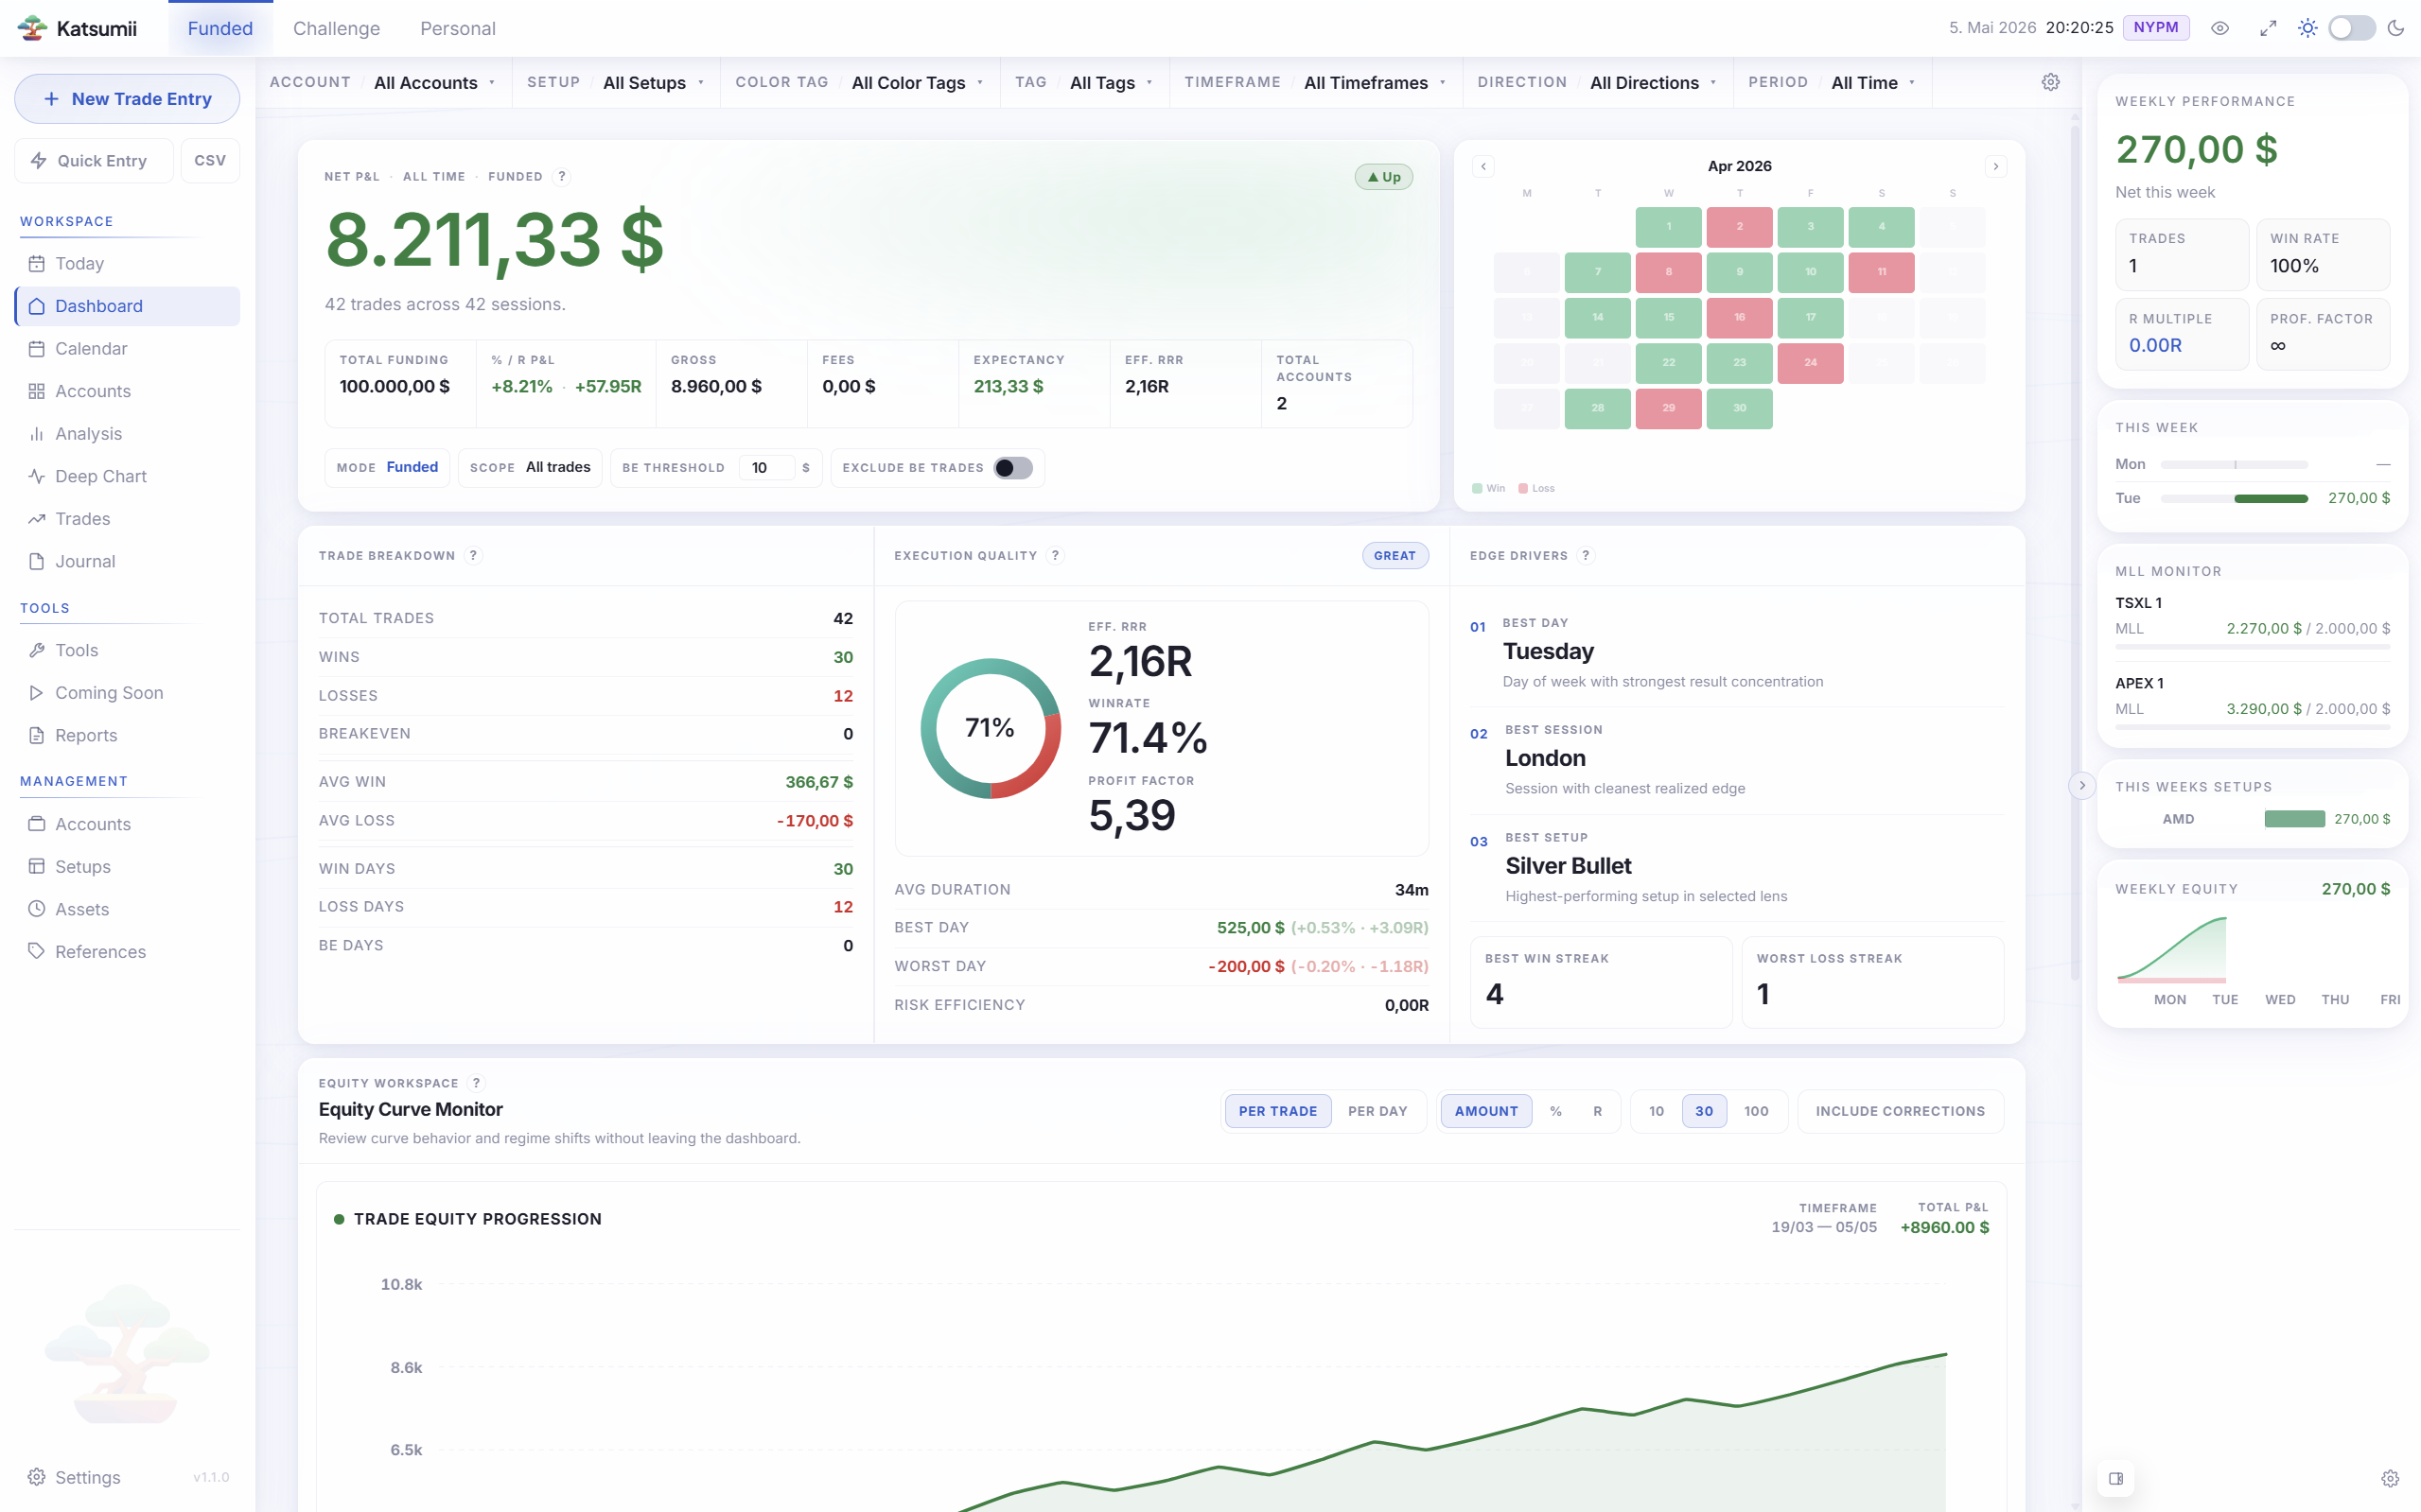Open Trade Breakdown help icon
Image resolution: width=2421 pixels, height=1512 pixels.
tap(473, 555)
